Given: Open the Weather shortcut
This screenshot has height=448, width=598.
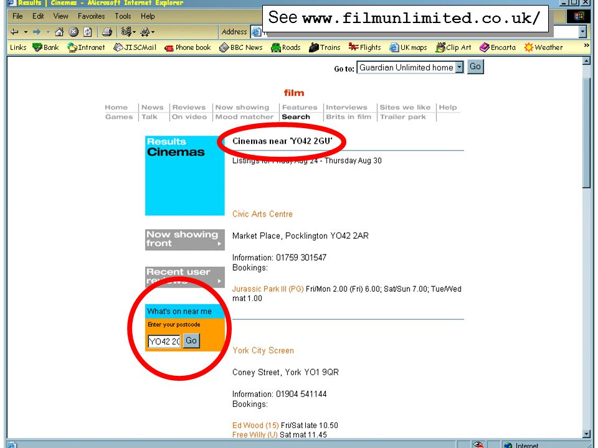Looking at the screenshot, I should coord(543,47).
